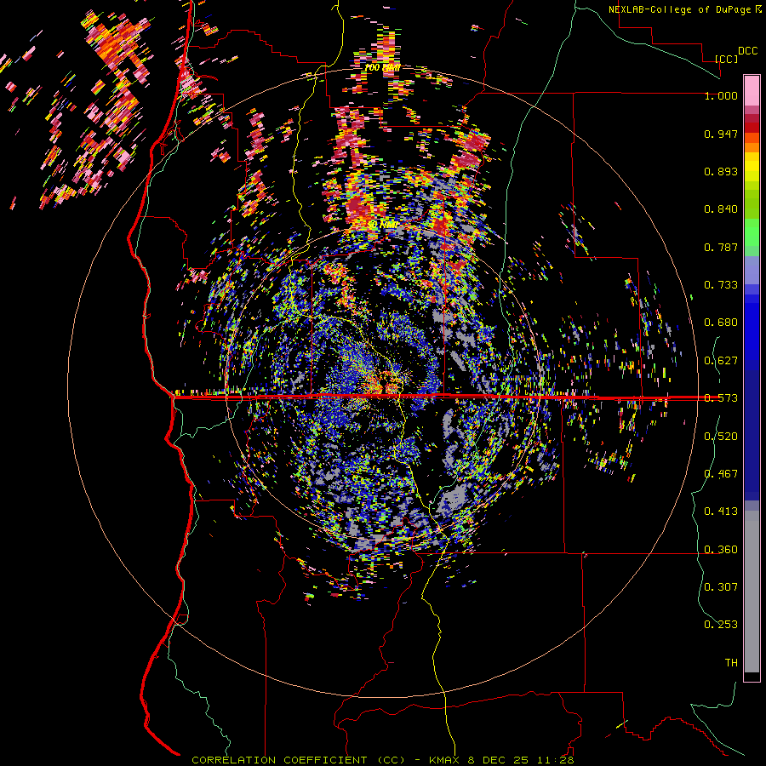Screen dimensions: 766x766
Task: Click the 100 NMI range ring label
Action: coord(382,67)
